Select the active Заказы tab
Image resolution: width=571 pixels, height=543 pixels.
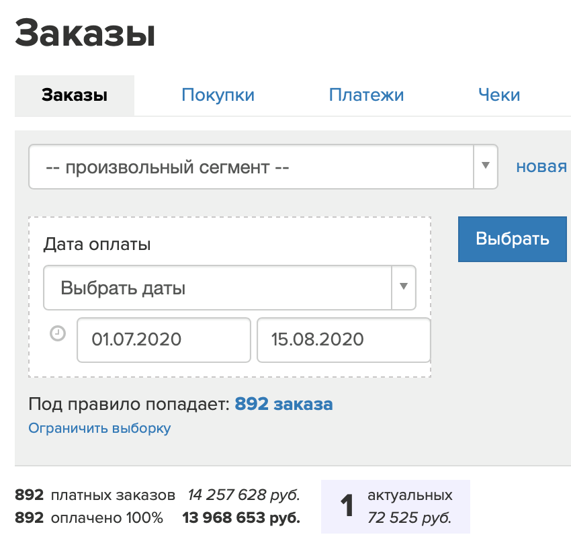[75, 95]
